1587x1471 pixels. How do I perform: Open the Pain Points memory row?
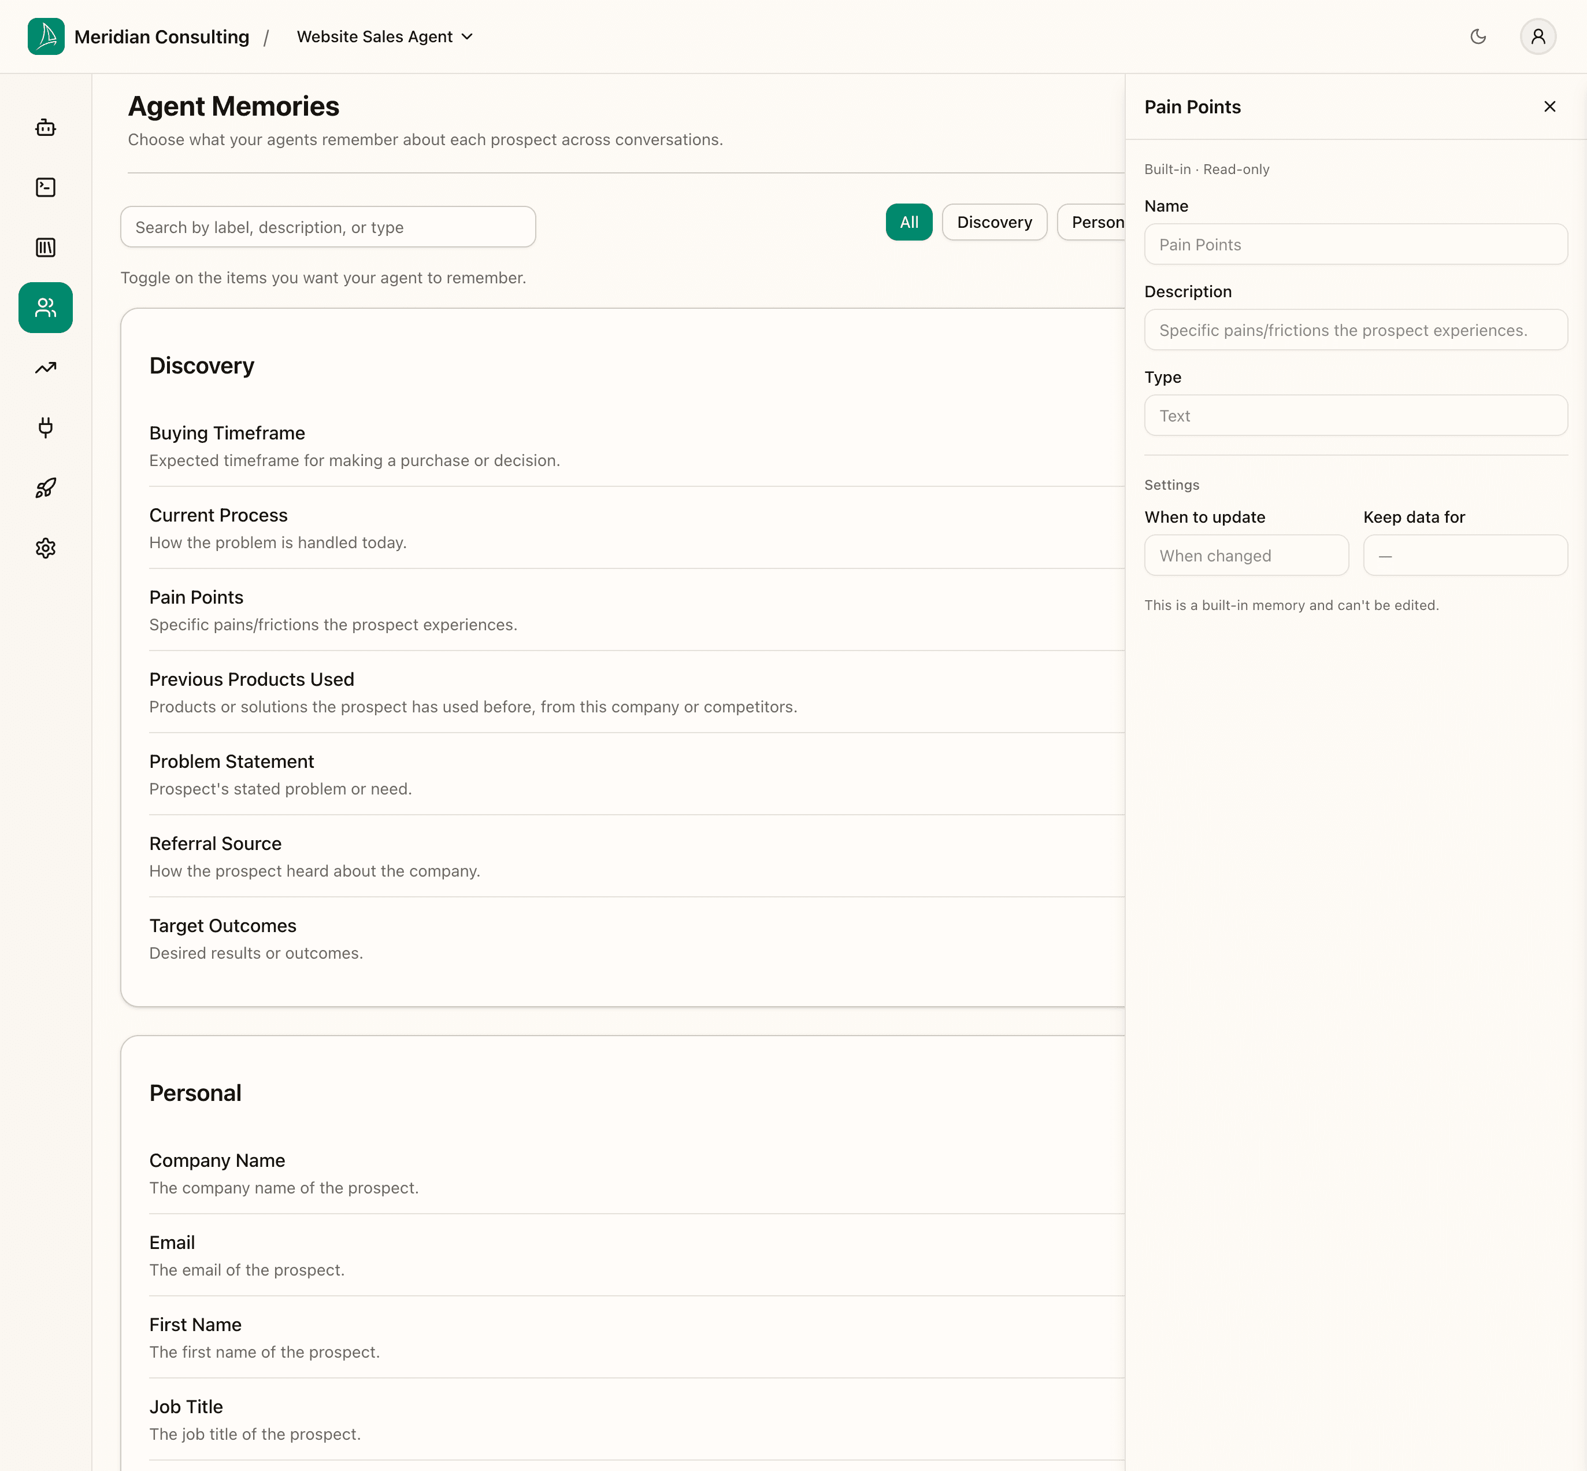click(636, 609)
